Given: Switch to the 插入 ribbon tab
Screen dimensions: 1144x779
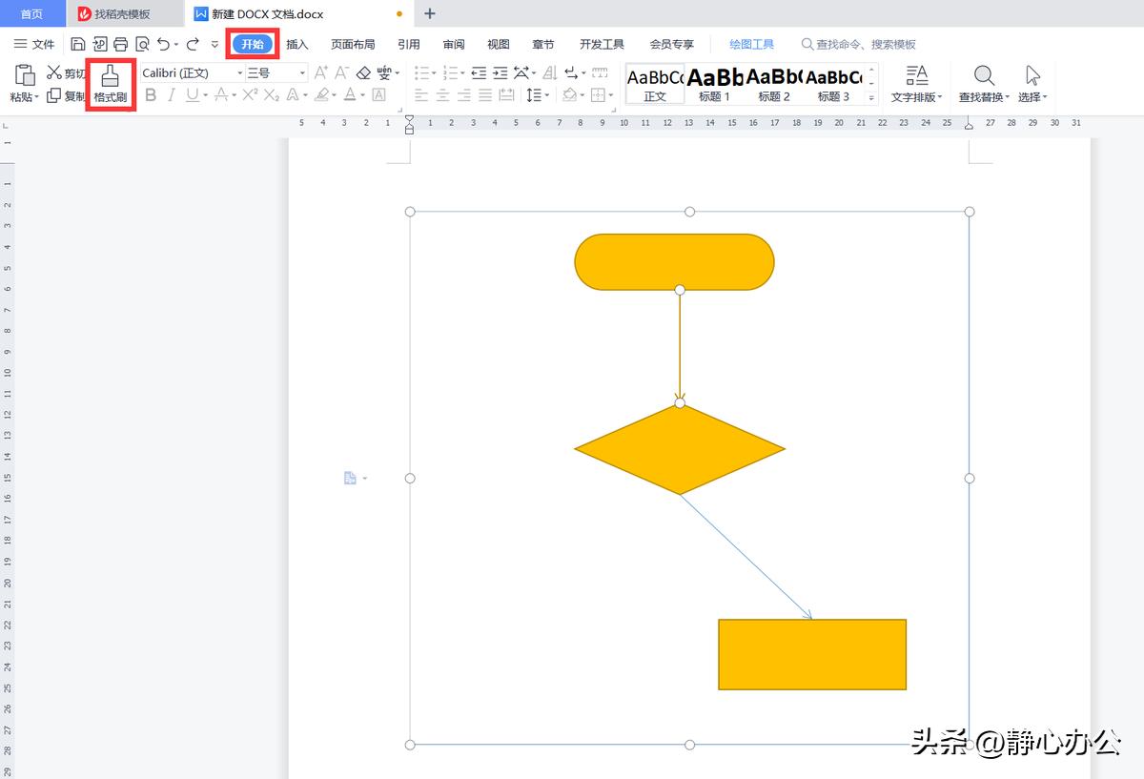Looking at the screenshot, I should coord(296,43).
